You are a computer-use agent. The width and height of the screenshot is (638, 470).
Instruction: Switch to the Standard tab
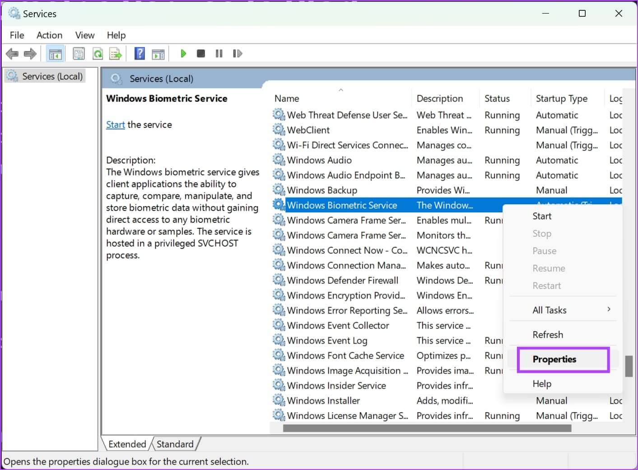click(x=175, y=444)
